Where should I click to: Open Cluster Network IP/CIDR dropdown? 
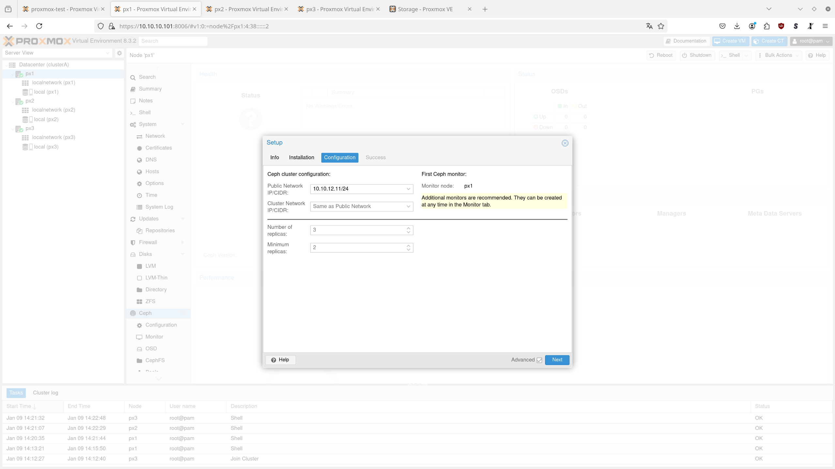coord(408,206)
